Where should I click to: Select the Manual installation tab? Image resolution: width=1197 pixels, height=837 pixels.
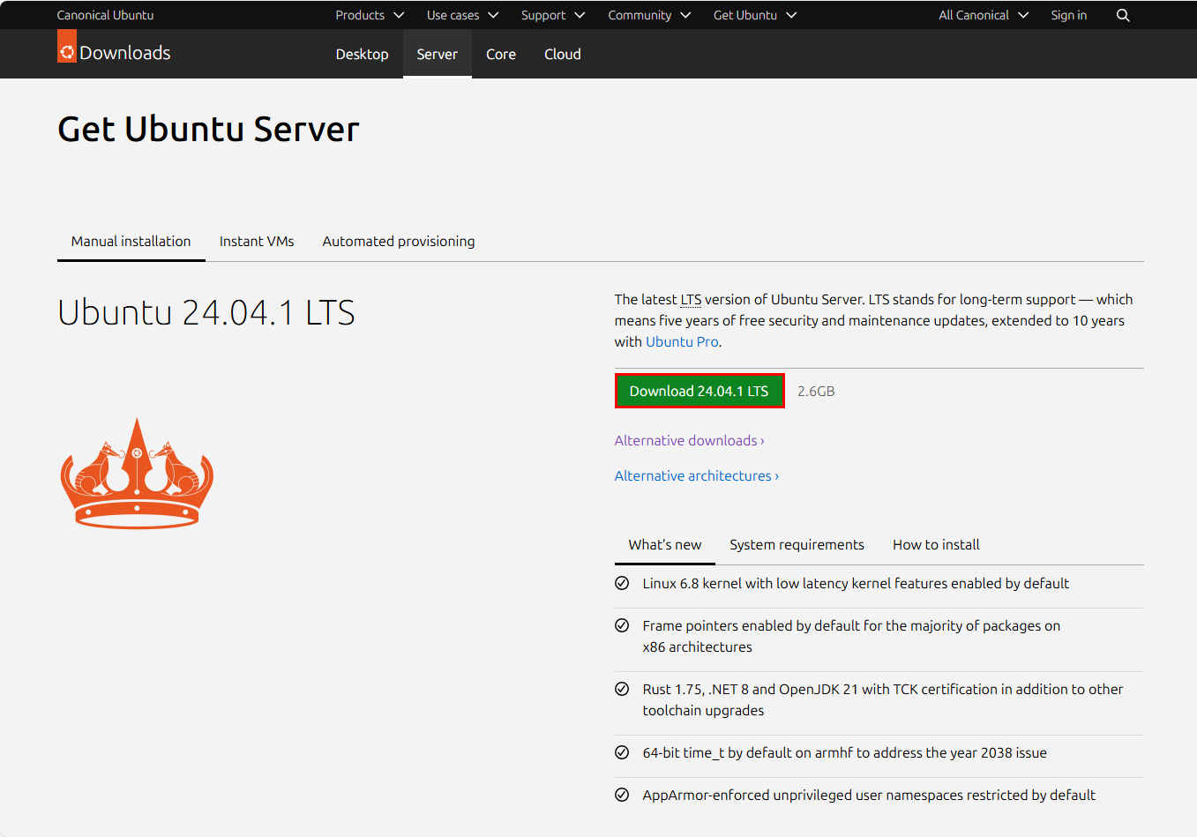131,241
